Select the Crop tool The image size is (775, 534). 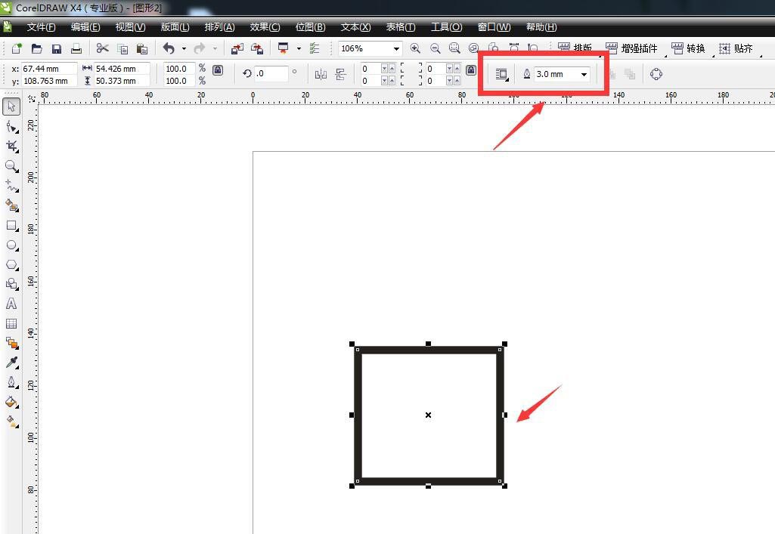(x=11, y=146)
